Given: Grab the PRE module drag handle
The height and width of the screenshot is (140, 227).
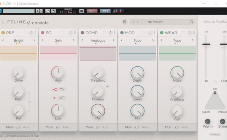Looking at the screenshot, I should (35, 33).
